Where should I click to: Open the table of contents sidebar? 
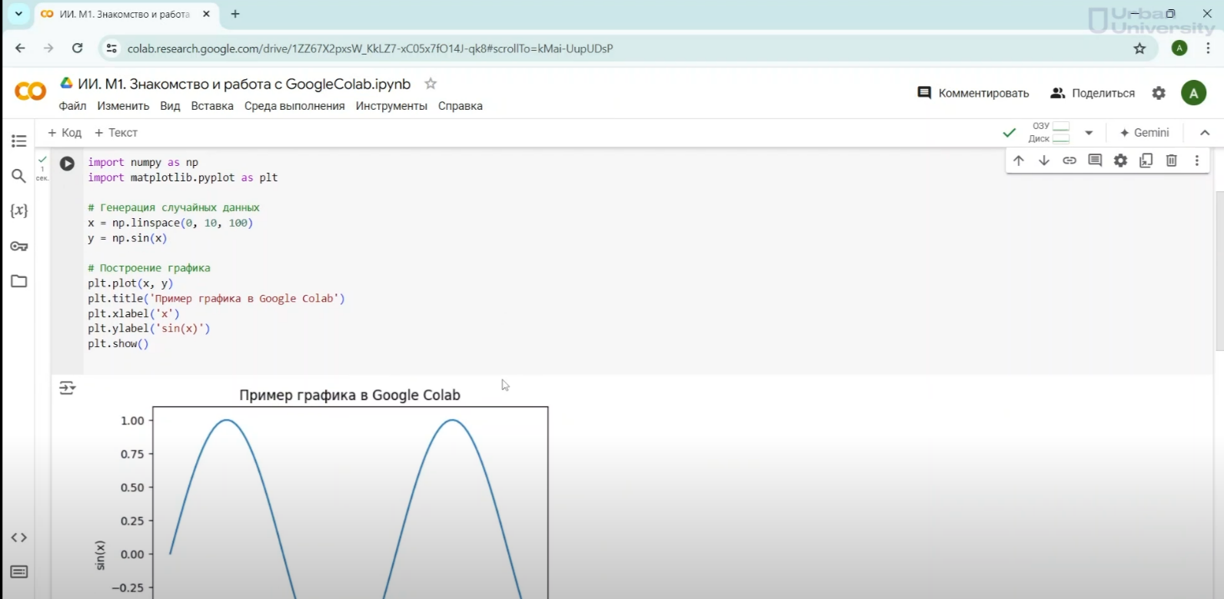pyautogui.click(x=19, y=141)
